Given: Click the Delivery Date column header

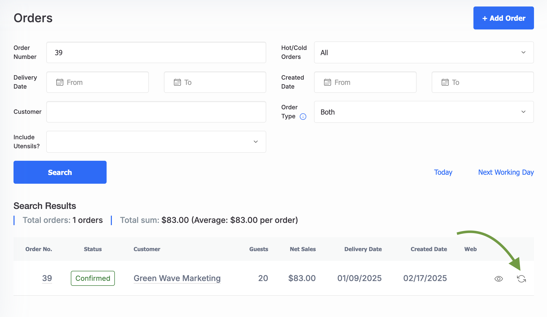Looking at the screenshot, I should tap(363, 249).
